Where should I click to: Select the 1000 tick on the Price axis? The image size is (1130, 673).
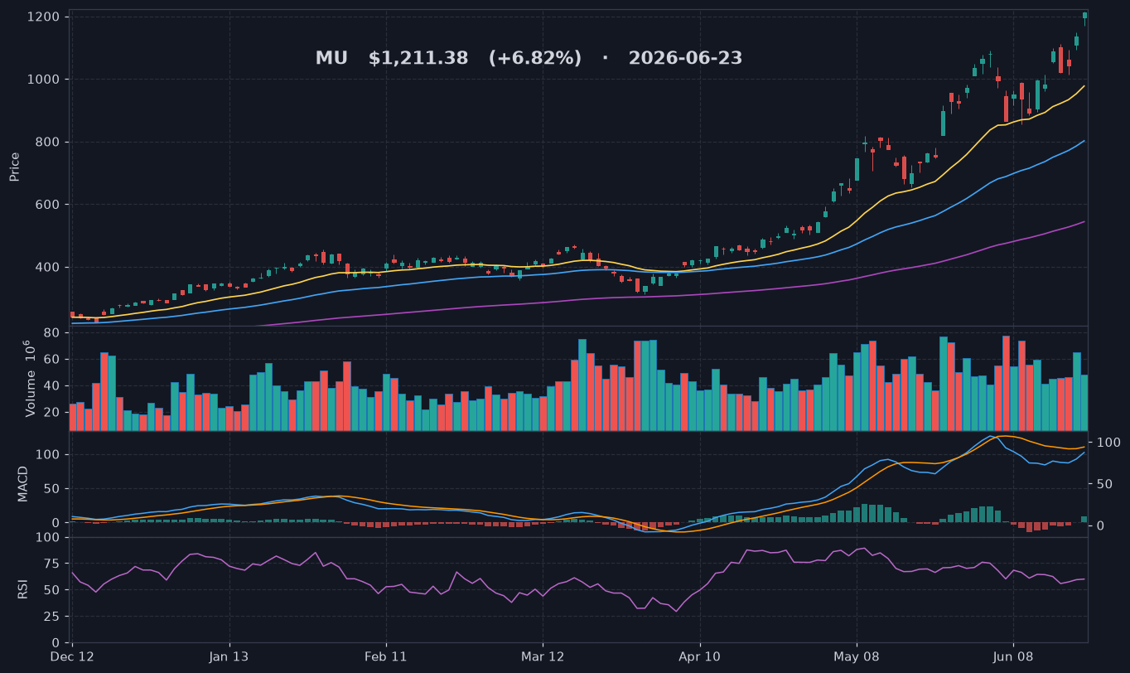click(x=43, y=80)
